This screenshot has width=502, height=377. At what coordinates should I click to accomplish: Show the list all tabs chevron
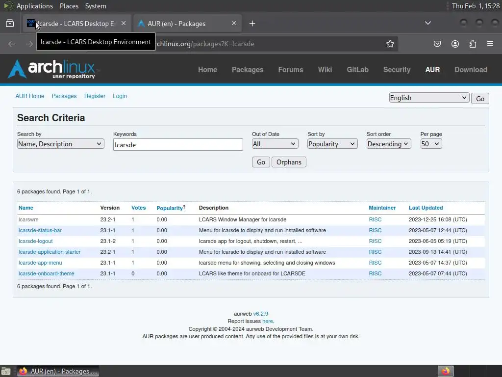click(427, 23)
